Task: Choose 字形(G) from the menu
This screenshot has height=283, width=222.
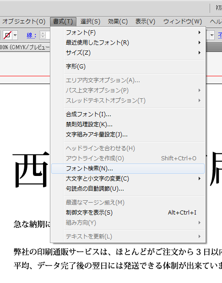Action: tap(128, 67)
